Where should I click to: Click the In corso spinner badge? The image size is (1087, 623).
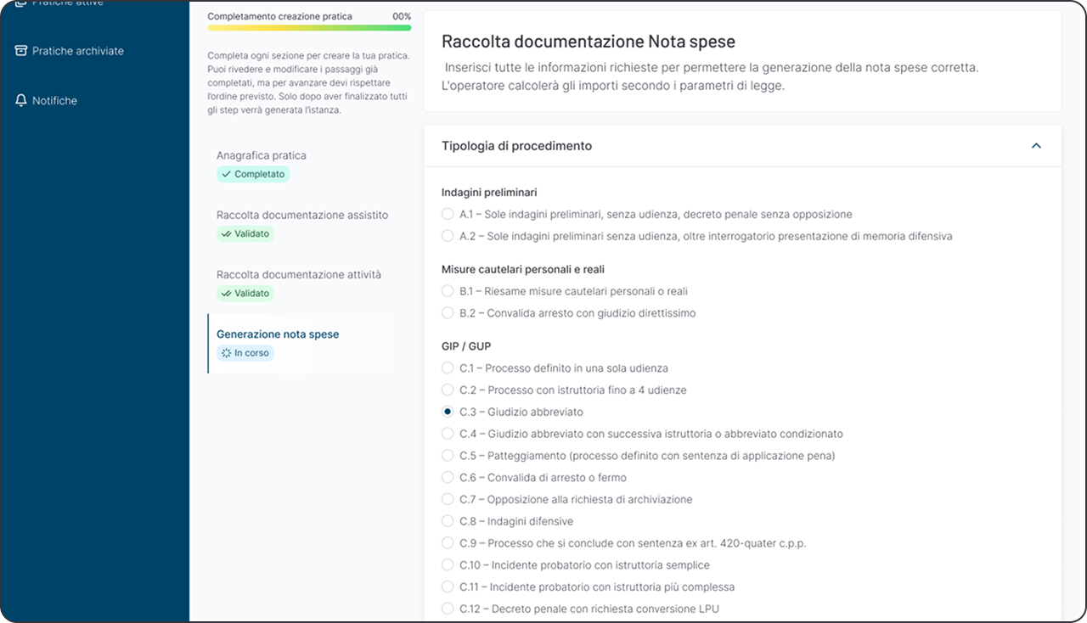[x=245, y=352]
